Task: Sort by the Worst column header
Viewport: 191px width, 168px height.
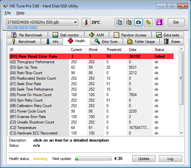Action: pos(95,50)
